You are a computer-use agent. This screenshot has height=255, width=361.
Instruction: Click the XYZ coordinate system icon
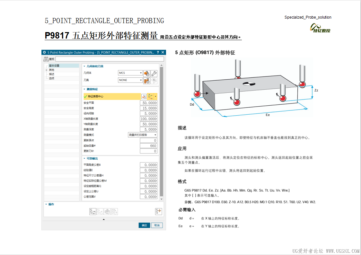(151, 96)
